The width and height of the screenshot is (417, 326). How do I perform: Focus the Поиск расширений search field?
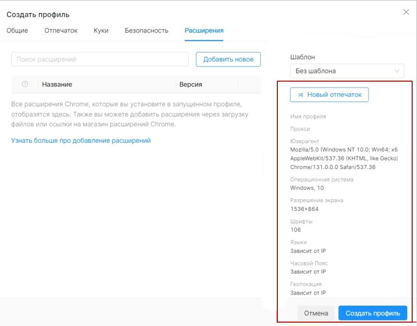100,59
